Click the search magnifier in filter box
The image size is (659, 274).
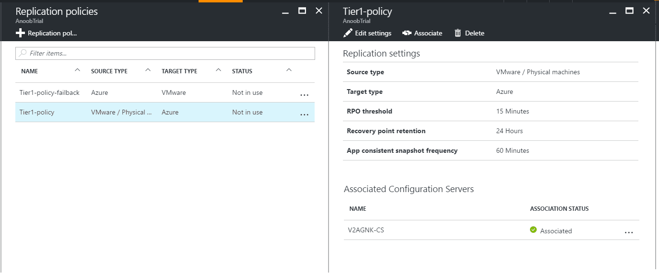tap(23, 53)
